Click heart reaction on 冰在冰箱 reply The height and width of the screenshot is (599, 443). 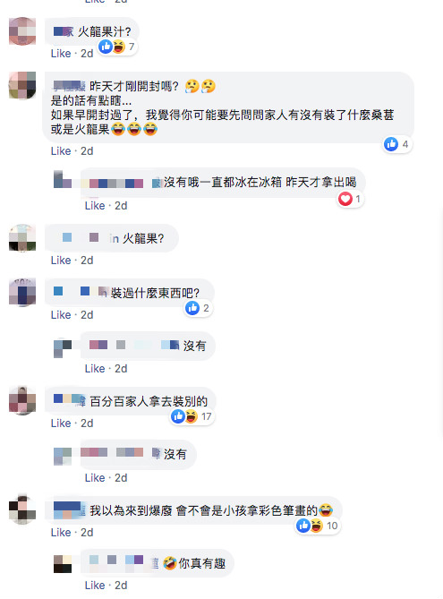pyautogui.click(x=350, y=199)
